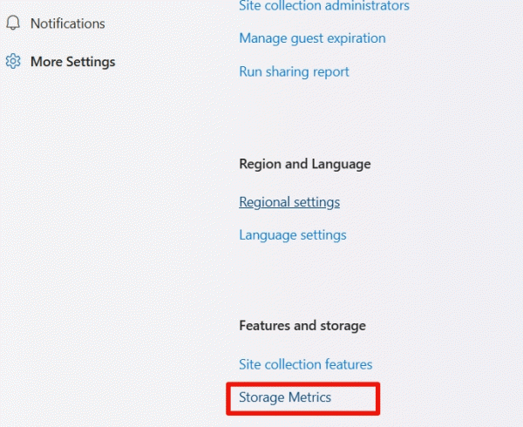Open the Regional settings link

click(x=289, y=202)
